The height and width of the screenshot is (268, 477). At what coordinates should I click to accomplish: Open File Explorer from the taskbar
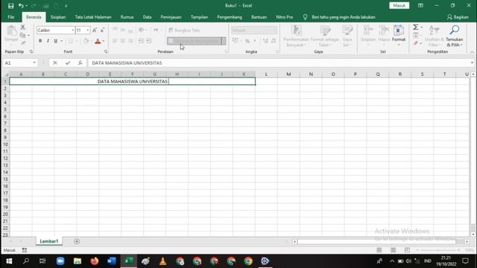coord(78,261)
